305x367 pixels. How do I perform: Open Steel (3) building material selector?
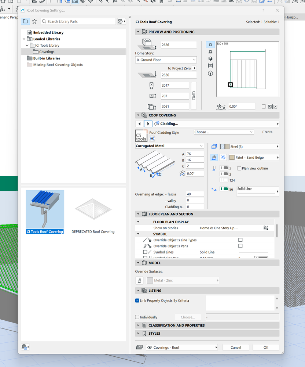[x=249, y=147]
